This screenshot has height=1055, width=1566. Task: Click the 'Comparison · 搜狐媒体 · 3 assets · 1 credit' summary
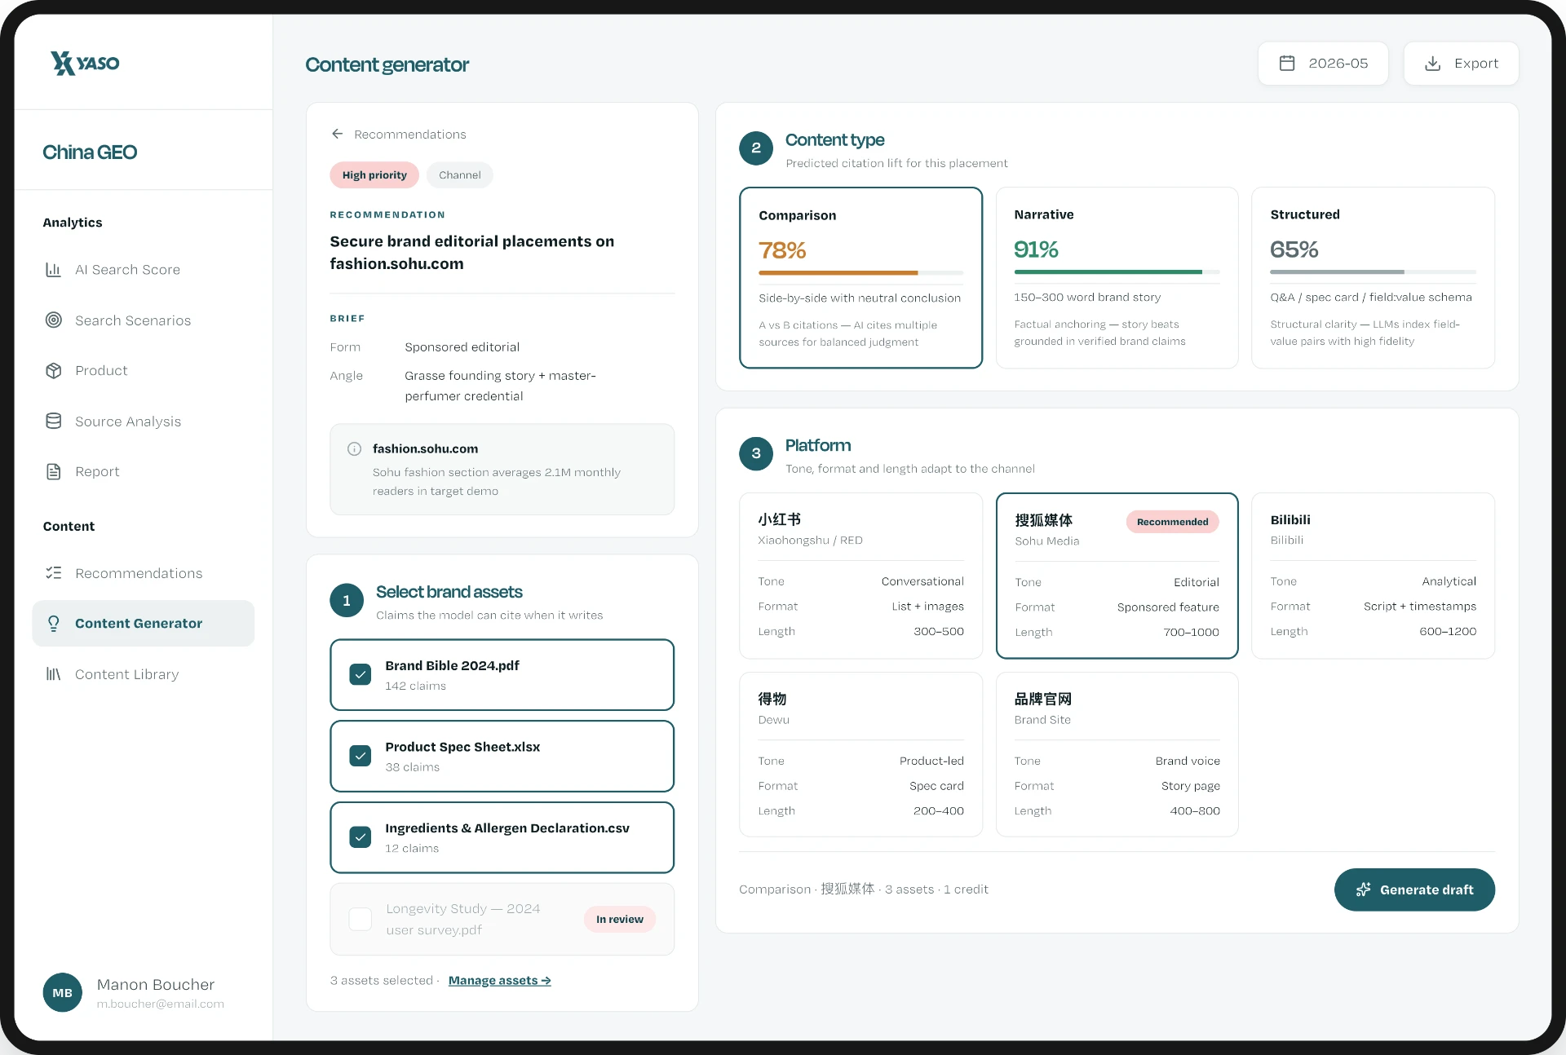coord(864,889)
